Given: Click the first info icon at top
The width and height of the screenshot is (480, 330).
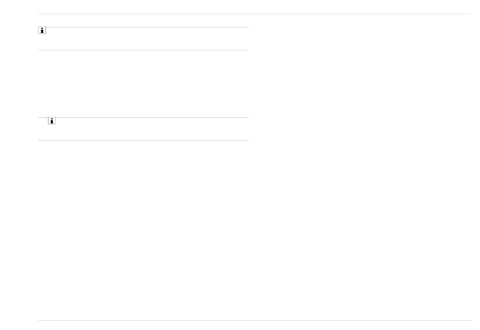Looking at the screenshot, I should click(x=42, y=31).
